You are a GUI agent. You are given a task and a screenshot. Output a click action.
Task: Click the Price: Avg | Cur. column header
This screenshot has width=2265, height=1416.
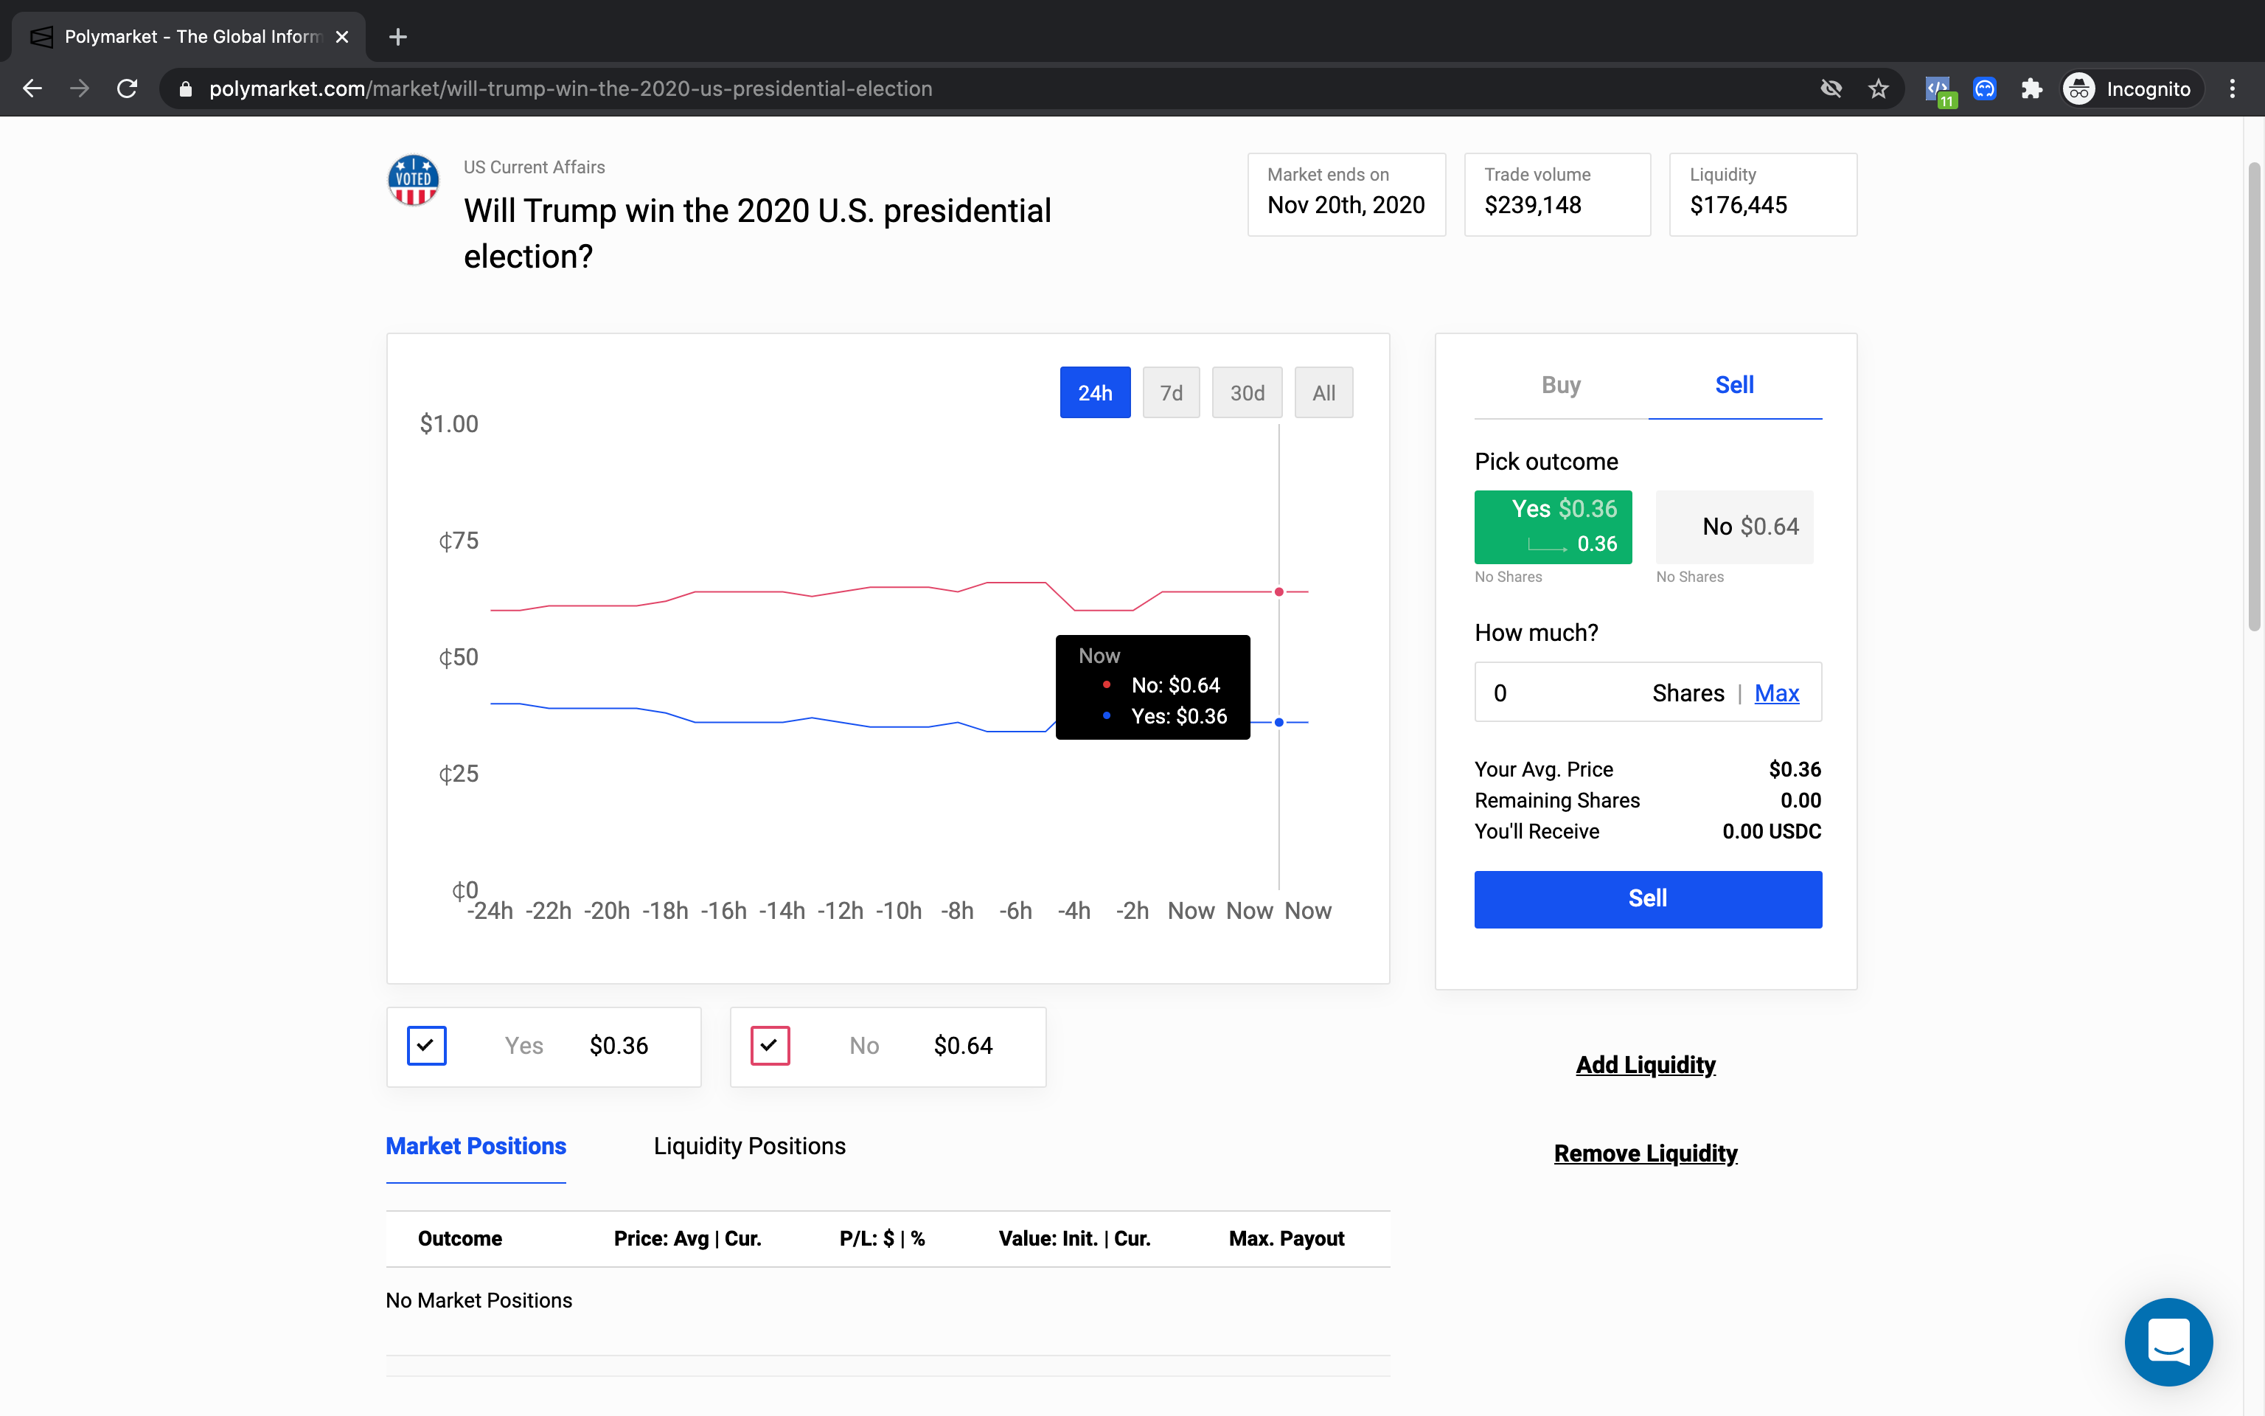click(688, 1238)
